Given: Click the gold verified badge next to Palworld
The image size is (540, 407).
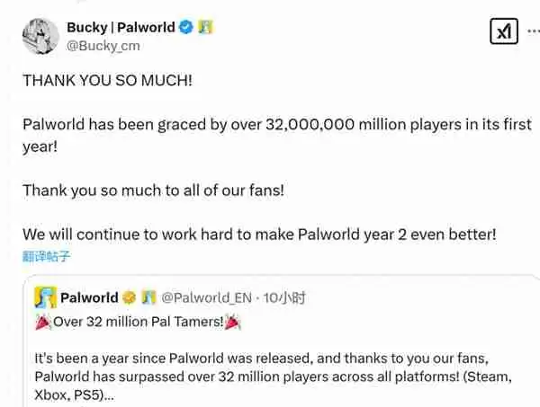Looking at the screenshot, I should [130, 296].
